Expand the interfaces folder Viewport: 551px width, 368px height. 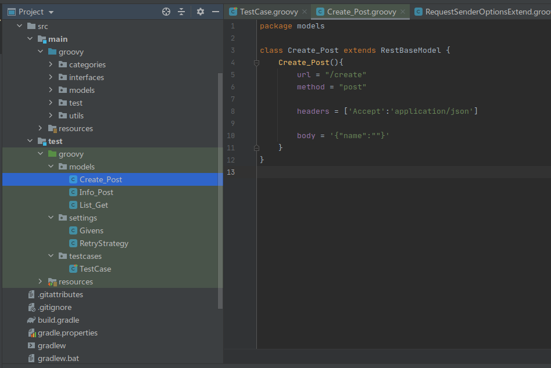tap(51, 77)
